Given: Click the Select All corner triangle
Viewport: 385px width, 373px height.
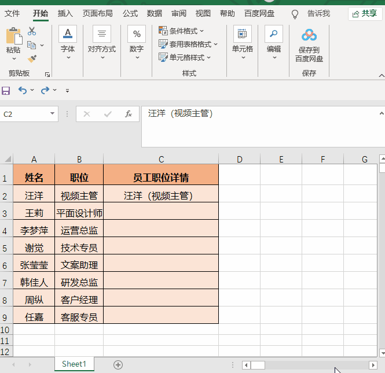Looking at the screenshot, I should tap(8, 159).
